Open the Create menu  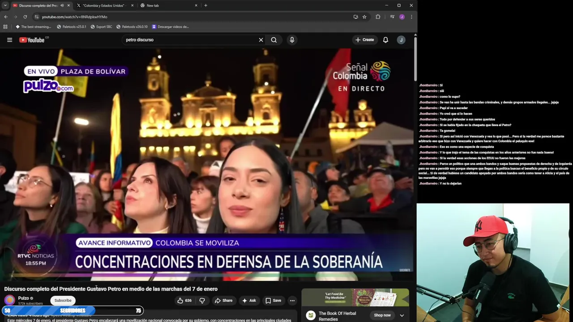click(364, 40)
